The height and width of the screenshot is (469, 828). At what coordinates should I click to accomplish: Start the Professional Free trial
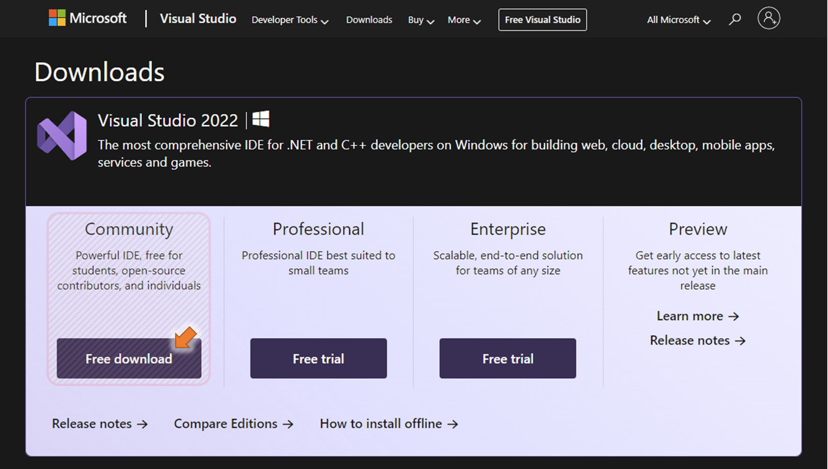[318, 358]
